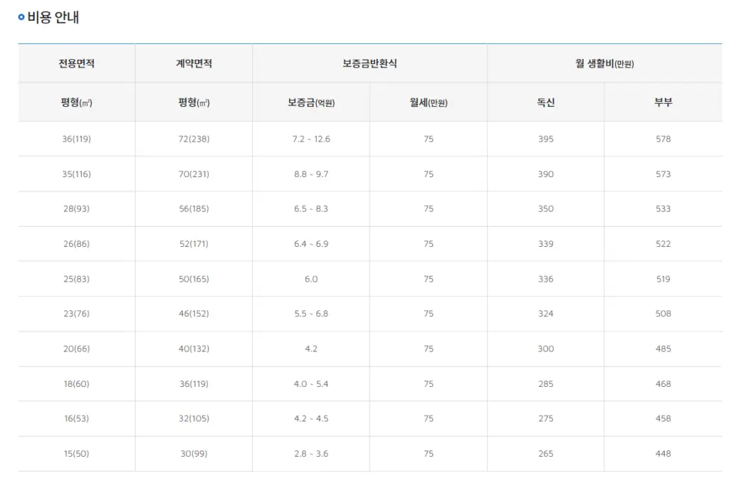
Task: Select the 522 couple living cost cell
Action: 663,244
